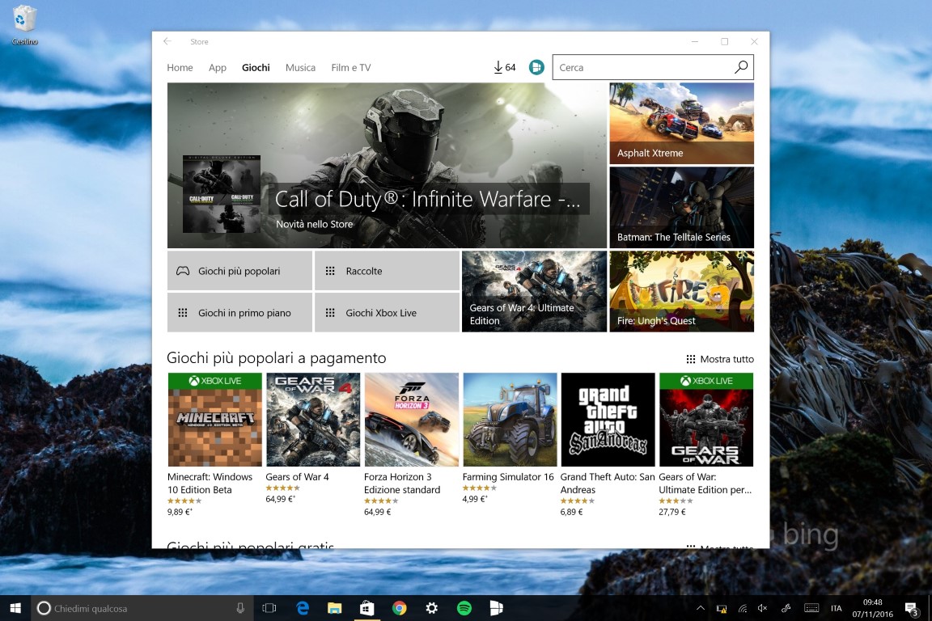The width and height of the screenshot is (932, 621).
Task: Focus the Cerca search field
Action: 653,67
